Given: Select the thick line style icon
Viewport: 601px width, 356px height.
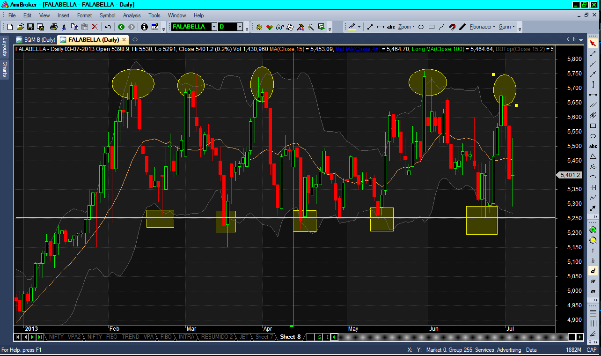Looking at the screenshot, I should pyautogui.click(x=462, y=27).
